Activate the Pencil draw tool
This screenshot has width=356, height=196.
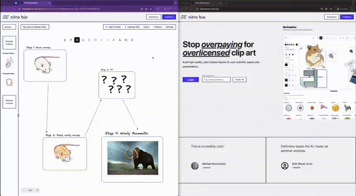click(x=114, y=40)
